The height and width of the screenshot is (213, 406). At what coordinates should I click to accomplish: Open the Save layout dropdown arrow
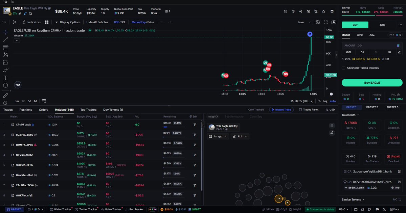pyautogui.click(x=310, y=22)
